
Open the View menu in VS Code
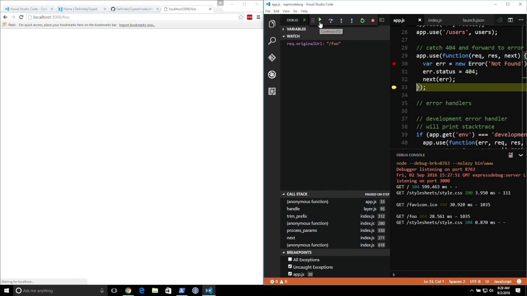[x=286, y=11]
